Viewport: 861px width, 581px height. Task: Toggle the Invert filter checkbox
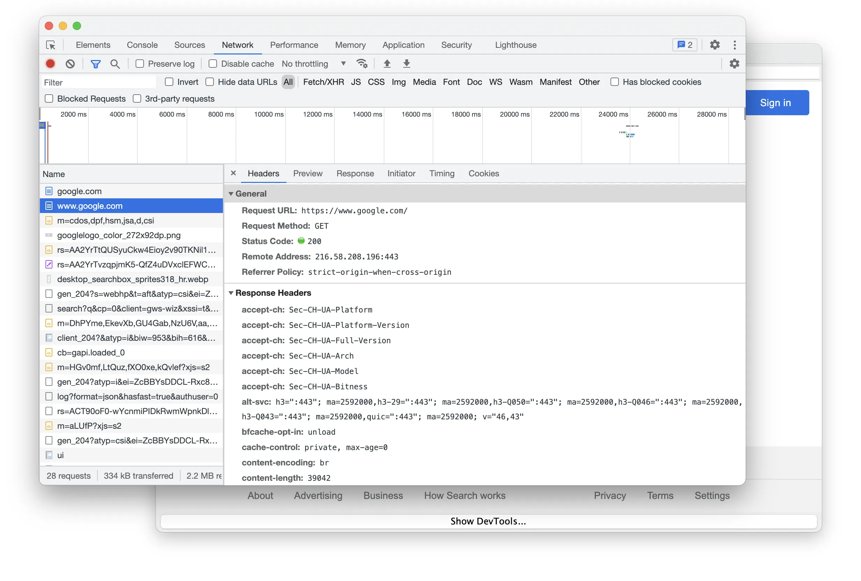pos(169,82)
